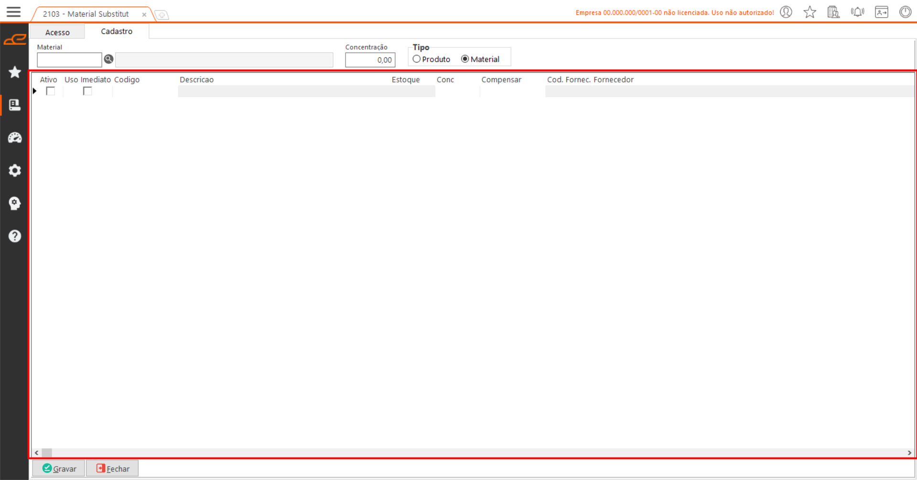The height and width of the screenshot is (480, 917).
Task: Close the 2103 - Material Substitut tab
Action: (144, 15)
